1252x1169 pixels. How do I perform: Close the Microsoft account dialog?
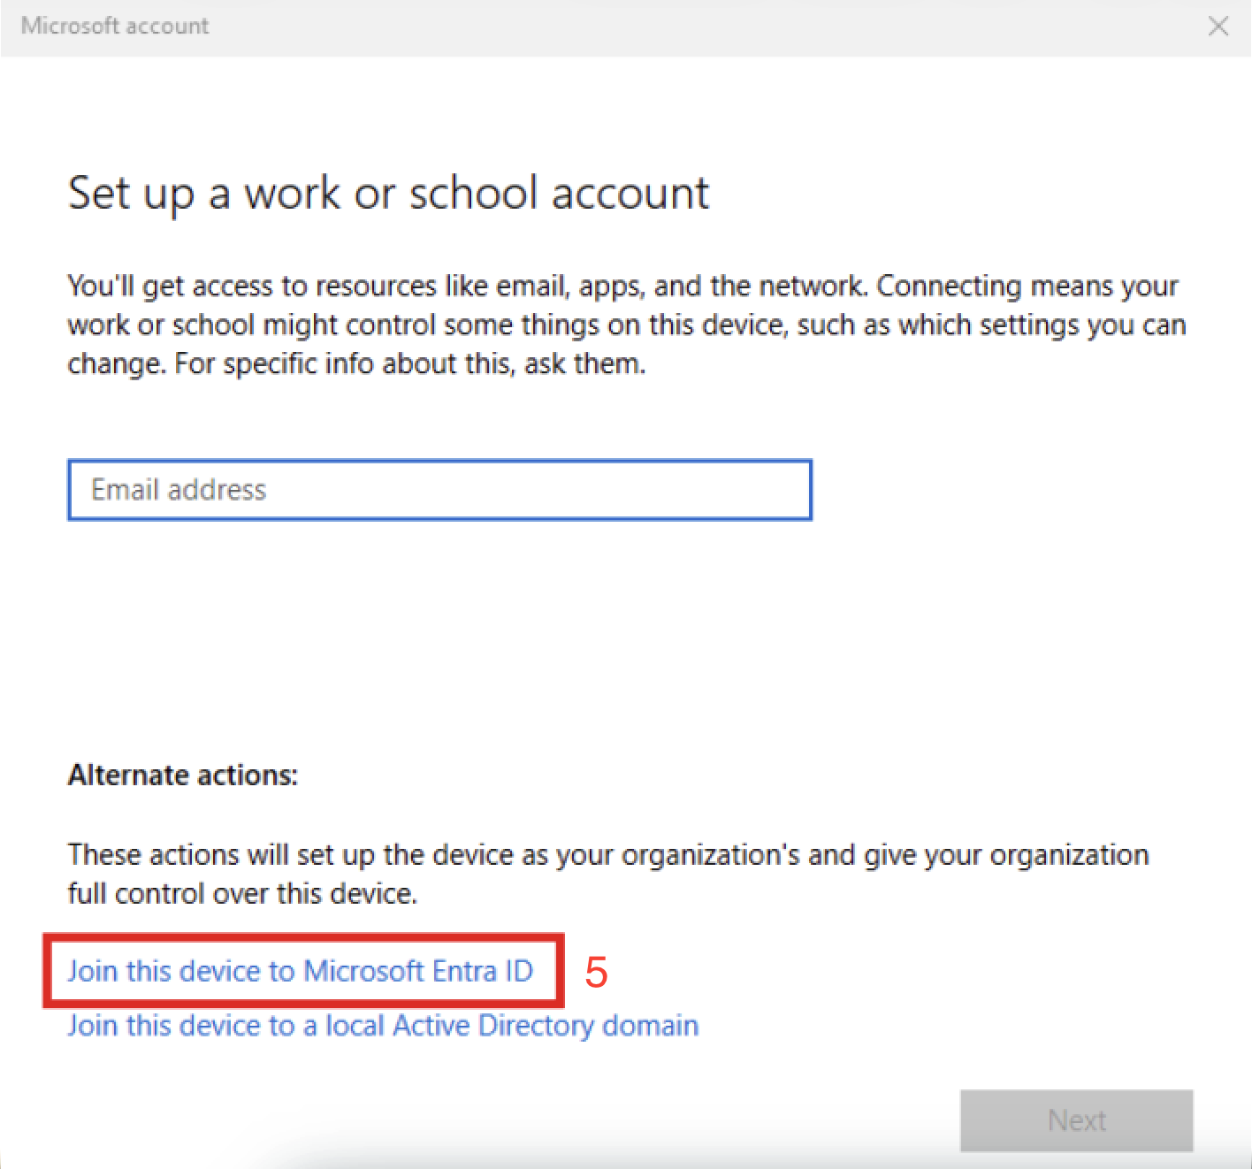[x=1218, y=26]
